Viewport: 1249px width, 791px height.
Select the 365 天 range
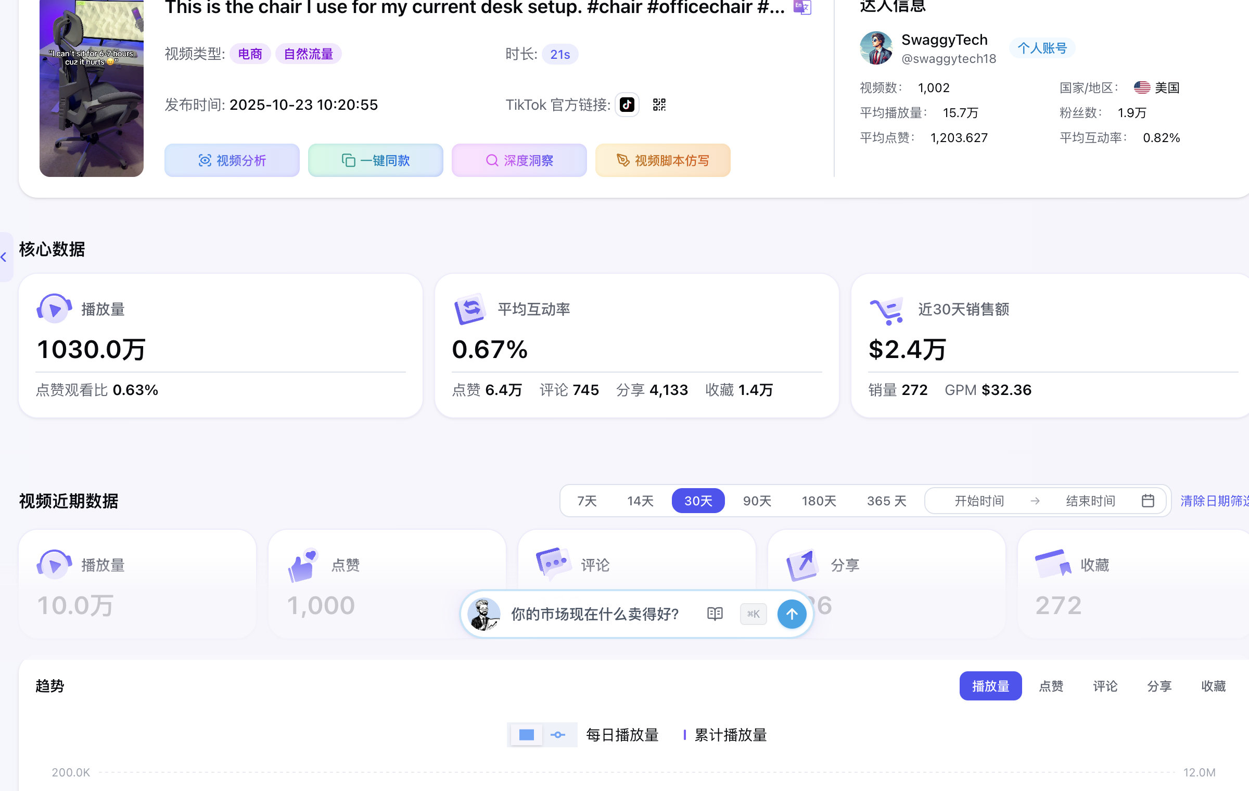tap(887, 501)
